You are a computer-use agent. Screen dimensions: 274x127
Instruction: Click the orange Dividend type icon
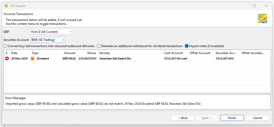33,59
